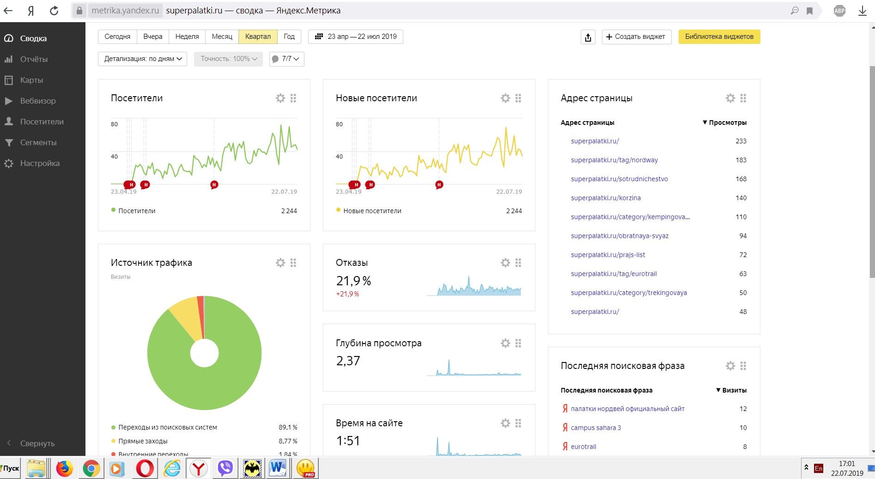Open browser downloads arrow icon

coord(862,11)
